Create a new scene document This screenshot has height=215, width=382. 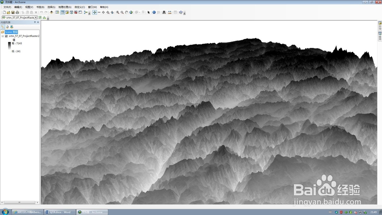point(4,12)
